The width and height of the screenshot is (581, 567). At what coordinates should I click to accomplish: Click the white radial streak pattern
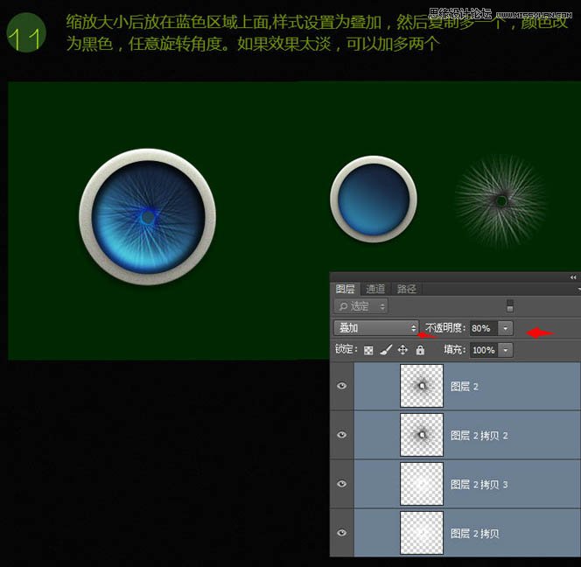click(501, 201)
